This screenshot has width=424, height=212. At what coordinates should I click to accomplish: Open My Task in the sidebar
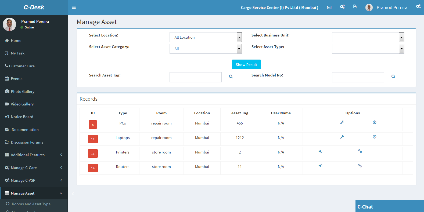[34, 53]
